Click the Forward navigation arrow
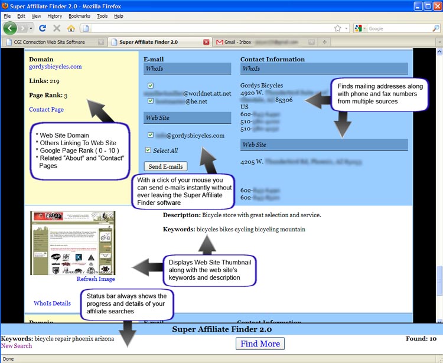The height and width of the screenshot is (363, 443). (x=23, y=28)
